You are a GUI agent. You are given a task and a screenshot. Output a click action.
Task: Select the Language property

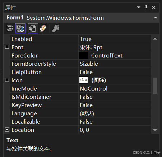click(24, 114)
